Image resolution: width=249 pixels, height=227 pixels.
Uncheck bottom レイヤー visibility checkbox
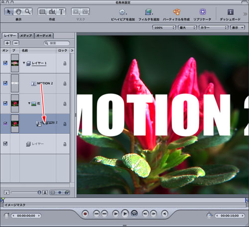coord(5,143)
